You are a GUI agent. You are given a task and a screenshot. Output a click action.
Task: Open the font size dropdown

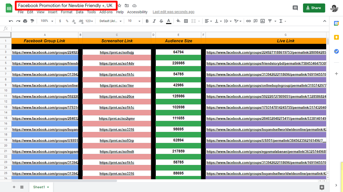(x=134, y=21)
